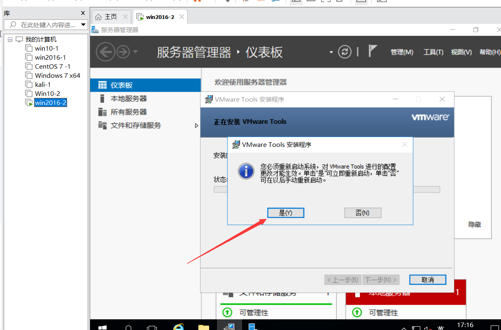Expand the 文件和存储服务 submenu arrow

(196, 125)
